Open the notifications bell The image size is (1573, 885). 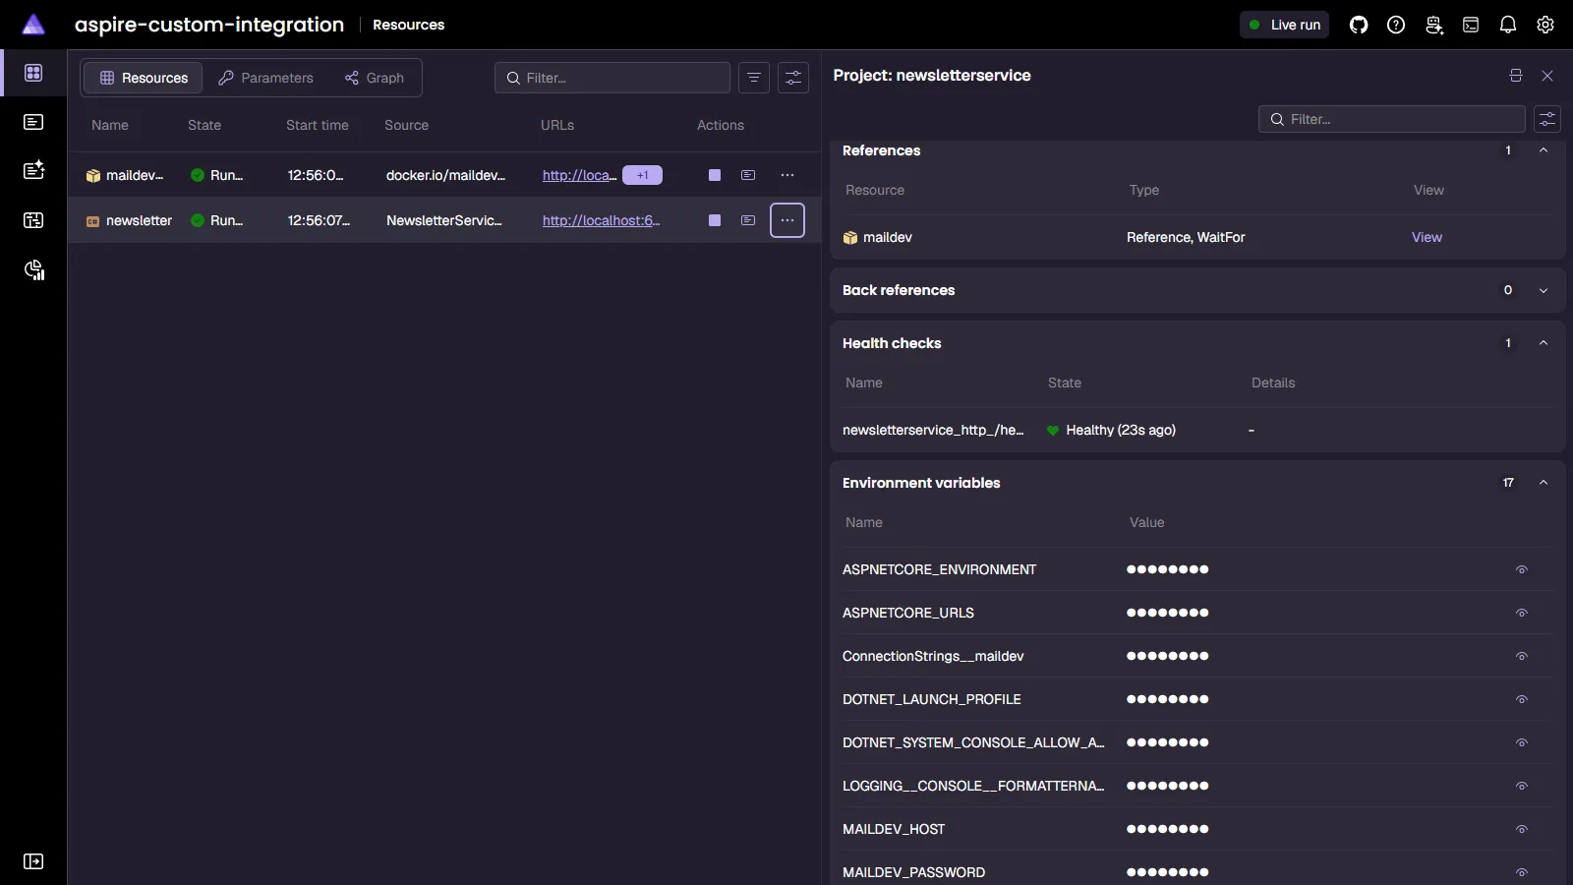(x=1508, y=25)
